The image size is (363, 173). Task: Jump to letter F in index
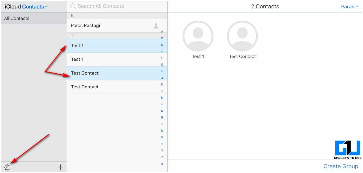[x=162, y=58]
